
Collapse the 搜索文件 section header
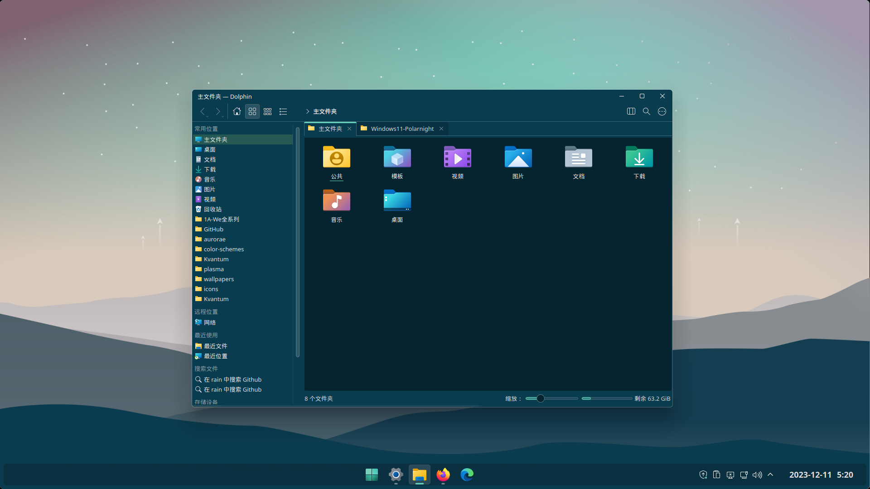pos(206,369)
